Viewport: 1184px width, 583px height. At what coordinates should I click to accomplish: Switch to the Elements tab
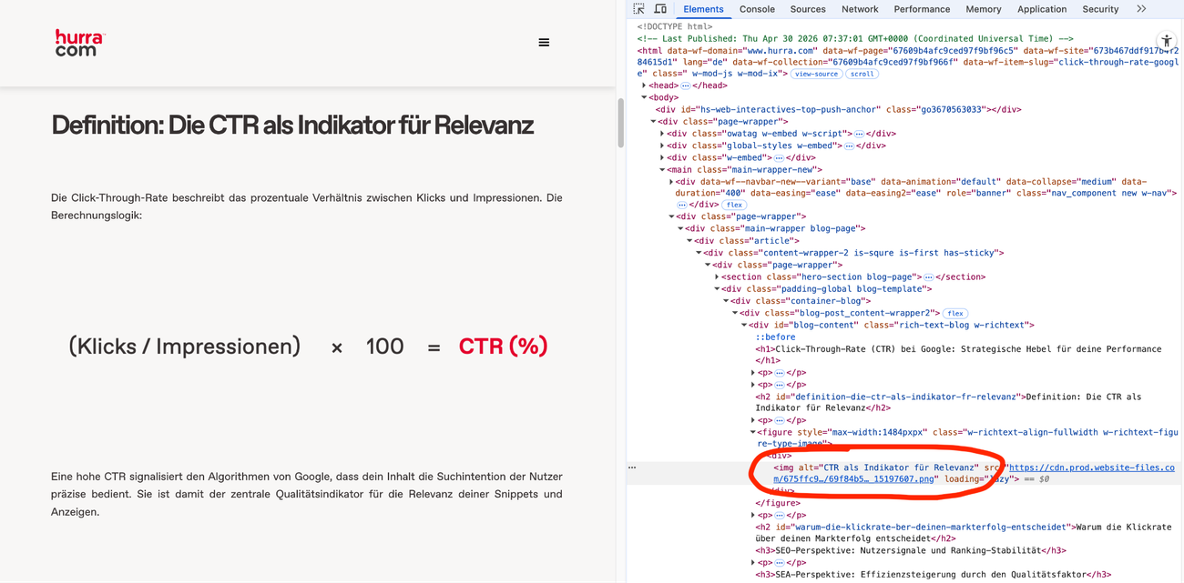703,9
